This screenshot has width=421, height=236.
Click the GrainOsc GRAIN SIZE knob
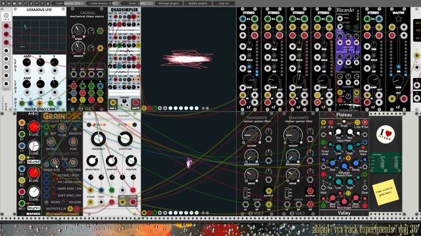pyautogui.click(x=55, y=162)
